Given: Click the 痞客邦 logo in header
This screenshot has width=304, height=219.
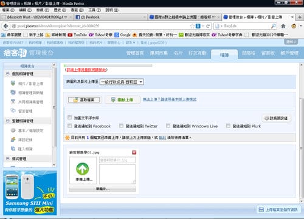Looking at the screenshot, I should pos(15,53).
